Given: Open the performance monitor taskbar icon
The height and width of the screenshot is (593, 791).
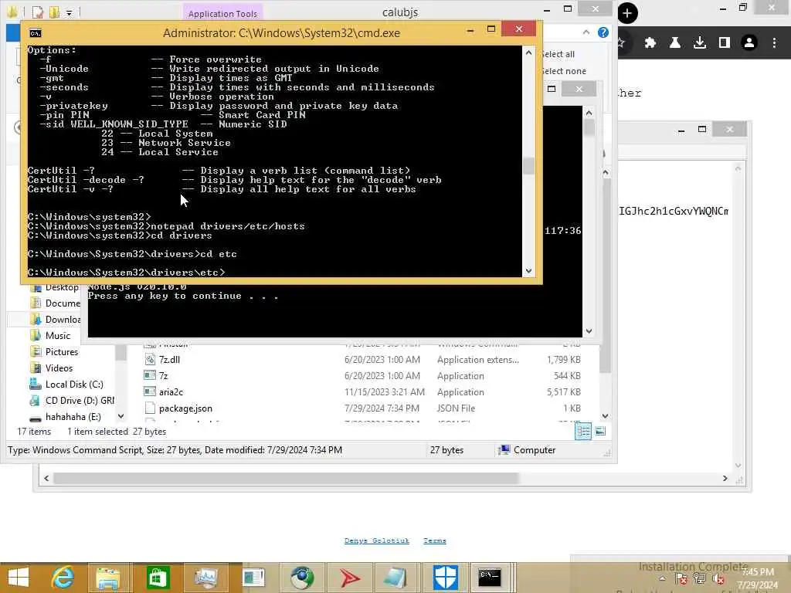Looking at the screenshot, I should point(205,578).
